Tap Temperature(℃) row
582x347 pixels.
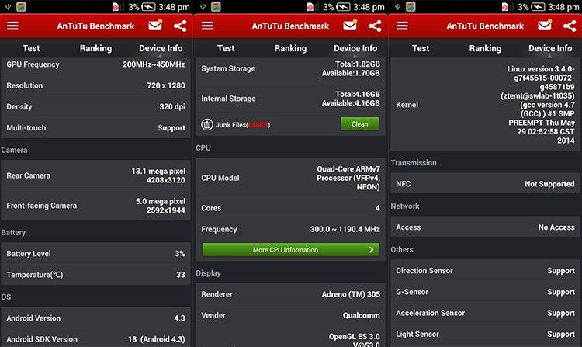pyautogui.click(x=95, y=275)
